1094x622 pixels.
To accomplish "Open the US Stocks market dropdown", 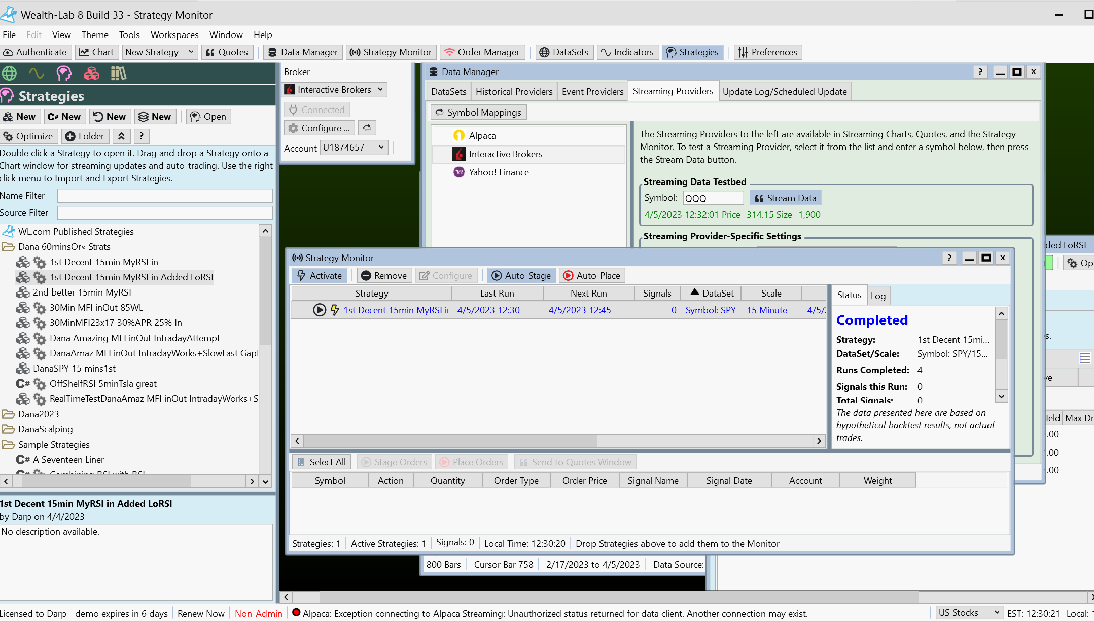I will [x=969, y=613].
